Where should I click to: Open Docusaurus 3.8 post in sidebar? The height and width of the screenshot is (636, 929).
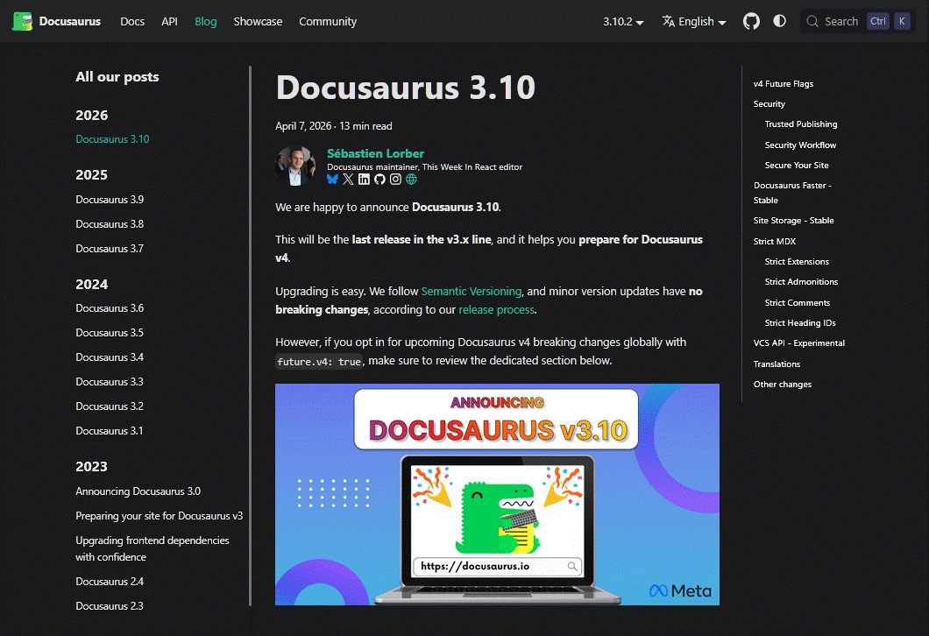pyautogui.click(x=110, y=224)
